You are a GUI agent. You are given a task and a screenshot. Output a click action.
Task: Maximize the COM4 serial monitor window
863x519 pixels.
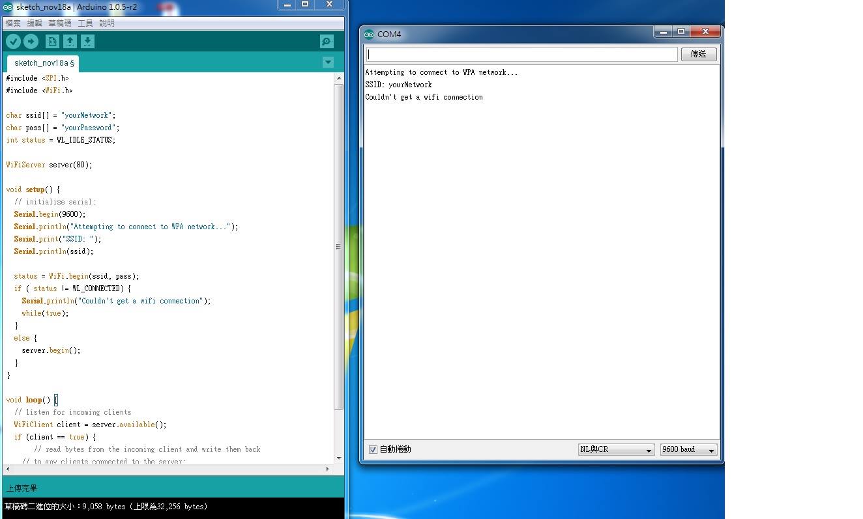[681, 31]
